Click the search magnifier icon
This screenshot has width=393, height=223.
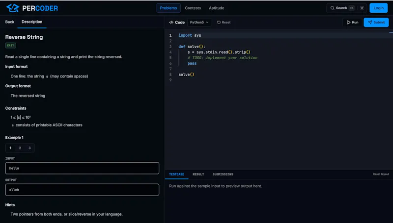click(332, 8)
